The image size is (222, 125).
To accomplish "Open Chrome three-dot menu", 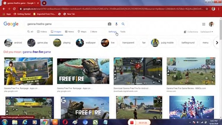I will coord(219,9).
